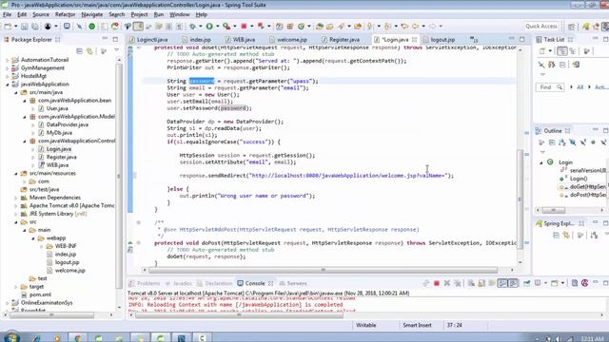Collapse the javaWebApplication project
The height and width of the screenshot is (342, 609).
pyautogui.click(x=7, y=85)
